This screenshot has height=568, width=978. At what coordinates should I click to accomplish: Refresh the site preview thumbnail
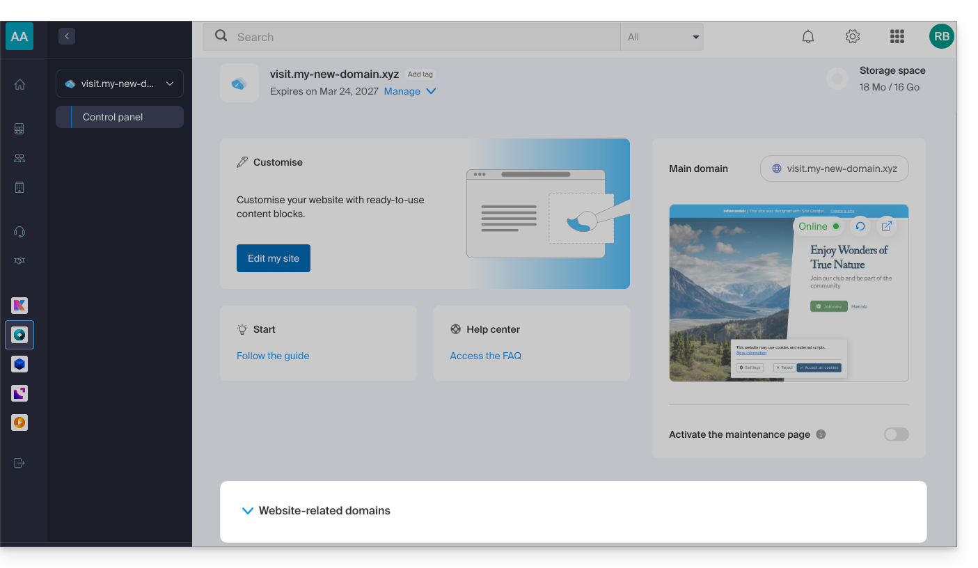point(860,226)
